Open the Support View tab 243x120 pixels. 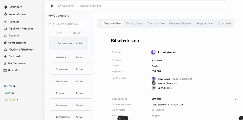coord(204,23)
